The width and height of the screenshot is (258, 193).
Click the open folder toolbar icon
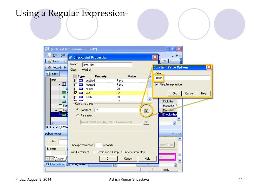[66, 61]
